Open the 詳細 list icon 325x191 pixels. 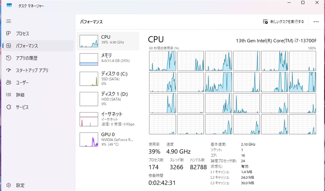(x=9, y=95)
